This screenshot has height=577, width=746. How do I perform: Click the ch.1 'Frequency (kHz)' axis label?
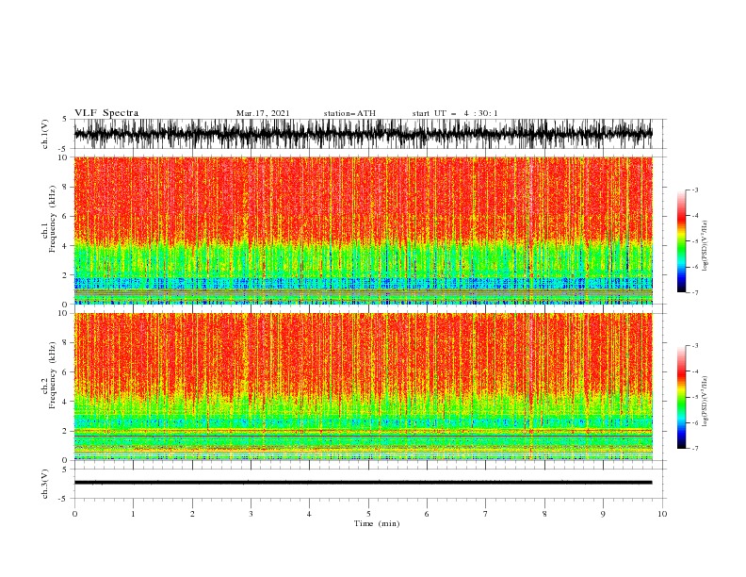click(53, 219)
